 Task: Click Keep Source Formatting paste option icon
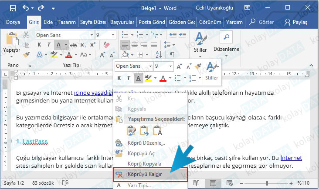pos(131,131)
